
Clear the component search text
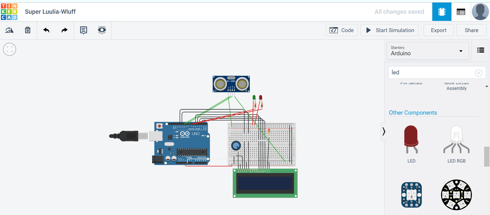coord(479,73)
